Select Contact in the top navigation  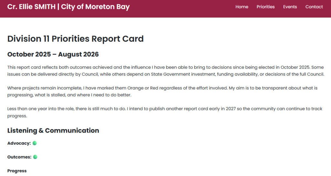pos(314,7)
